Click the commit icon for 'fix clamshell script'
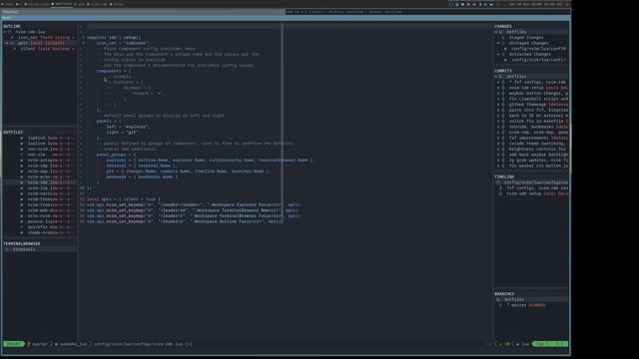 pyautogui.click(x=503, y=99)
